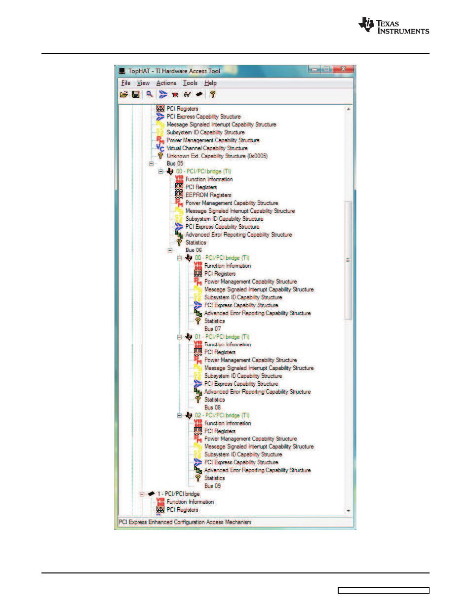Image resolution: width=471 pixels, height=610 pixels.
Task: Click the PCI Registers icon under the 01 bridge
Action: pyautogui.click(x=198, y=352)
